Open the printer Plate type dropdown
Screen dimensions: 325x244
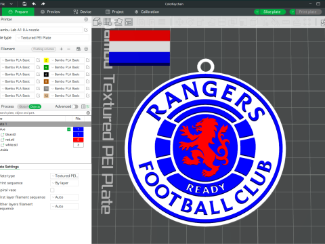click(x=52, y=38)
